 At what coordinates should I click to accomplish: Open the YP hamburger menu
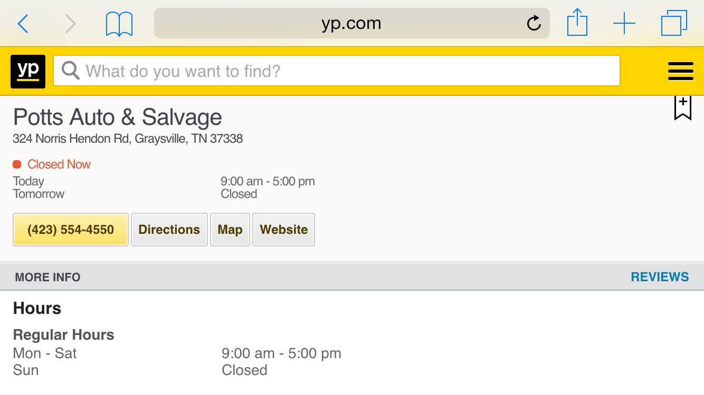[x=680, y=71]
